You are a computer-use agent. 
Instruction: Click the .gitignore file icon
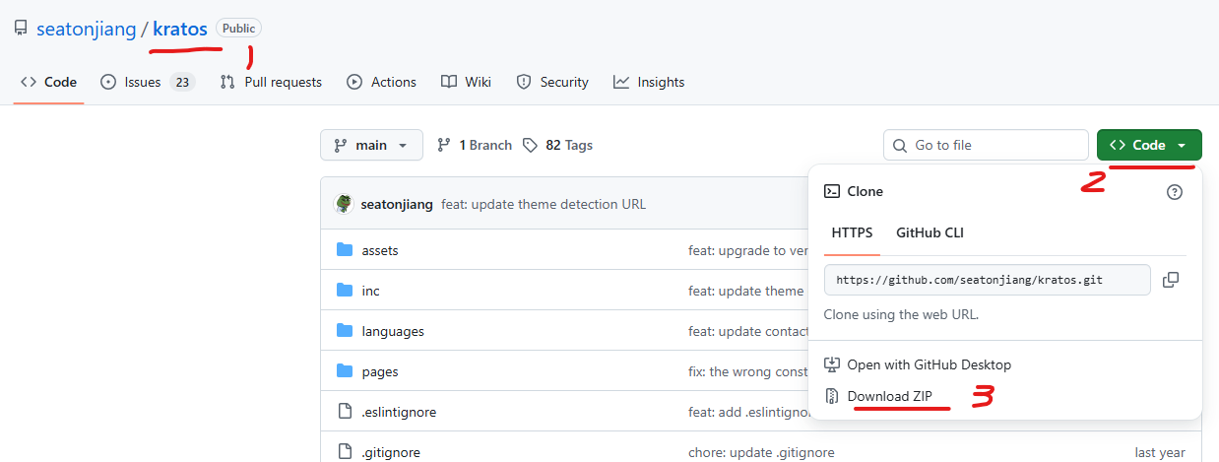point(345,452)
